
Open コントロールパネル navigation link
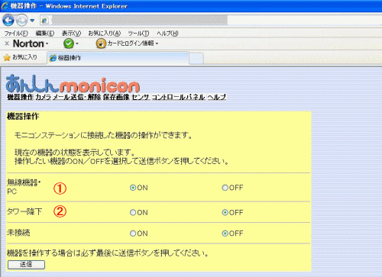click(x=179, y=97)
